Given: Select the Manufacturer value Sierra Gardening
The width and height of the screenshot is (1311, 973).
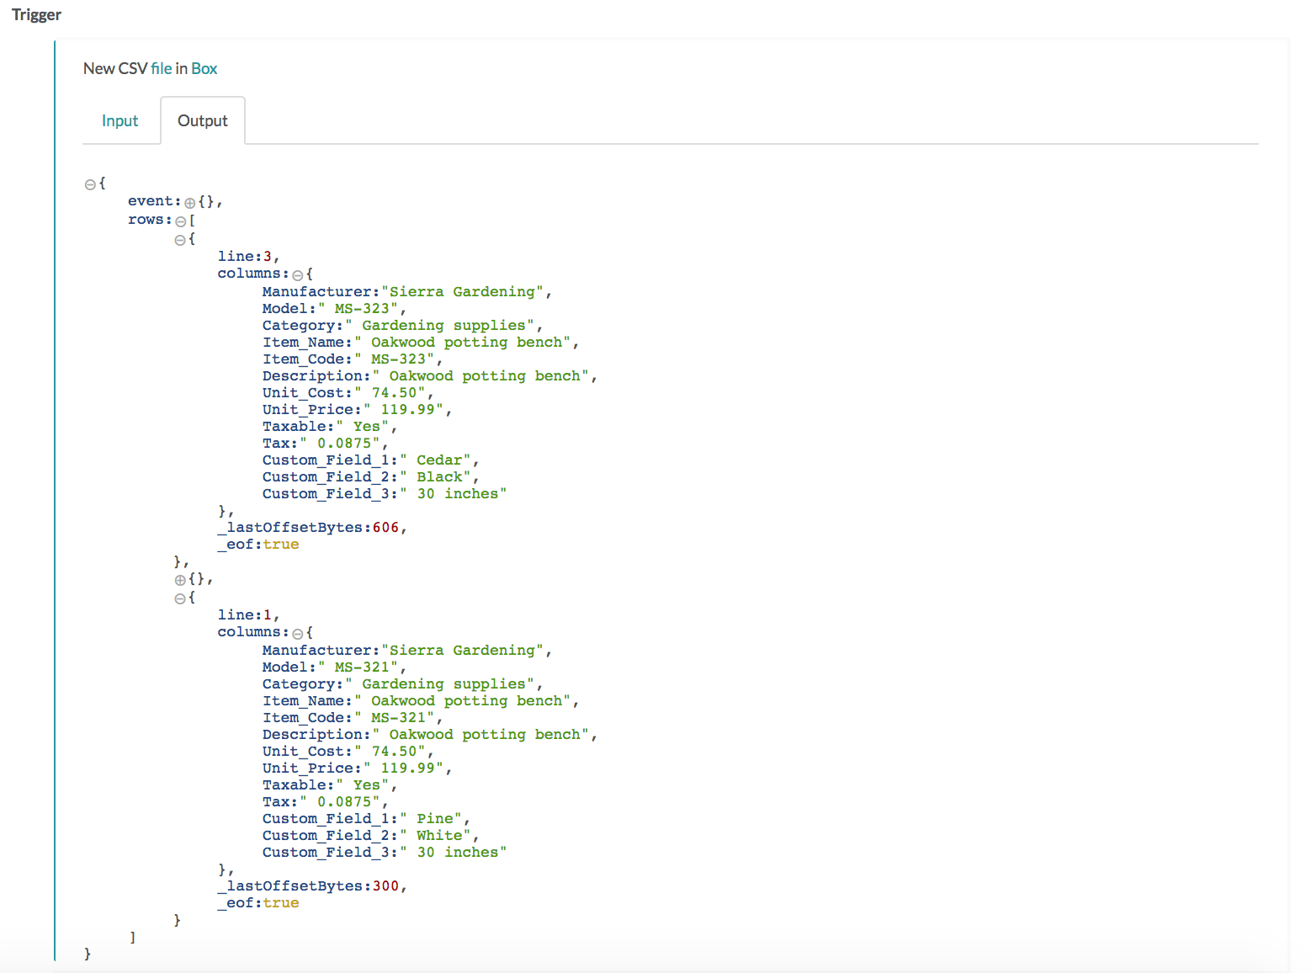Looking at the screenshot, I should (462, 291).
